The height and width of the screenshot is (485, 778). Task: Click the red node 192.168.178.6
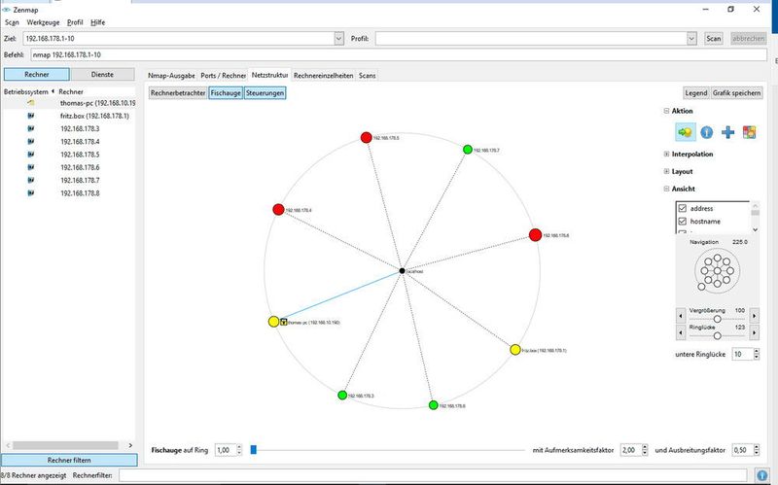coord(535,235)
